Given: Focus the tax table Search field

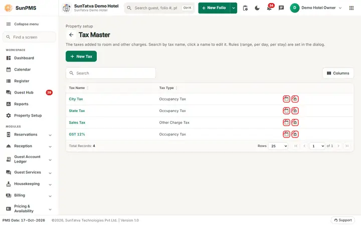Looking at the screenshot, I should pos(111,73).
